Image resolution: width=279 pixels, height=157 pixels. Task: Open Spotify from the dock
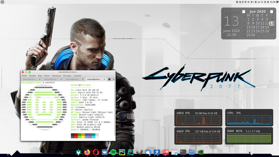pyautogui.click(x=113, y=152)
